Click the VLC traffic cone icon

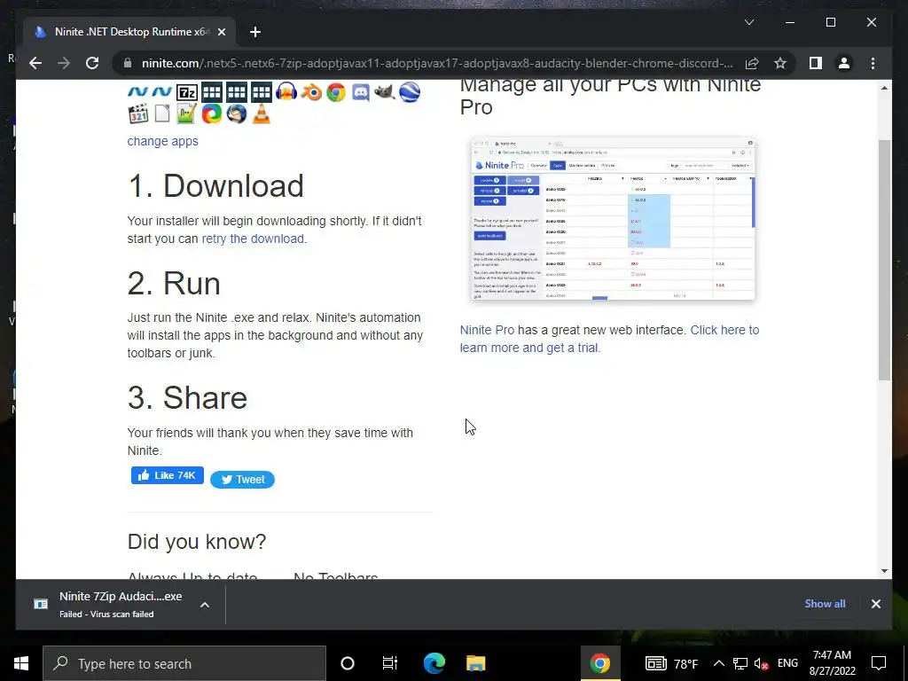262,114
